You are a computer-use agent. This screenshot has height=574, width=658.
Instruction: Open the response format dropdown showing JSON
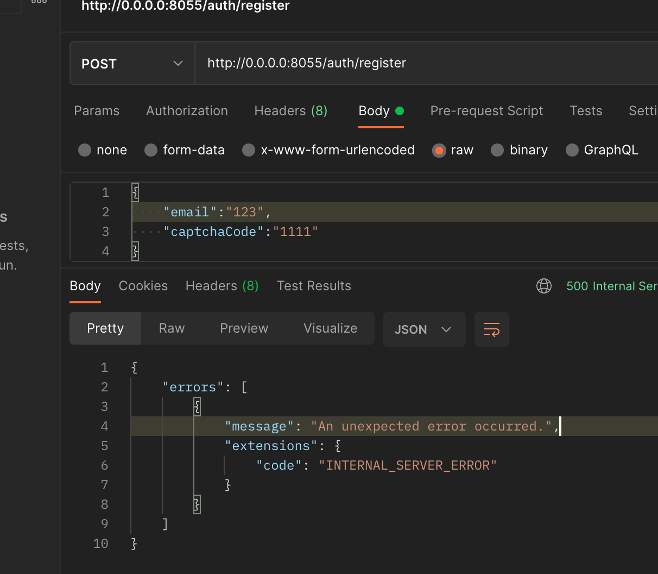pos(424,329)
